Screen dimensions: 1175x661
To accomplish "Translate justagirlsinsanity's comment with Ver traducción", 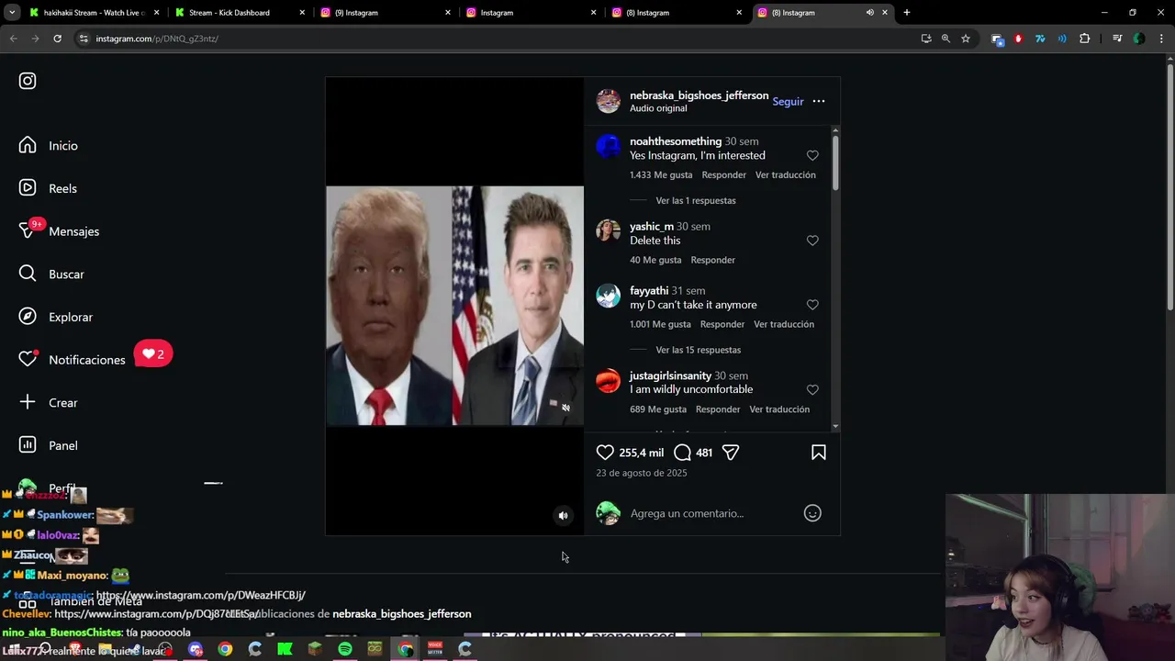I will pyautogui.click(x=779, y=409).
